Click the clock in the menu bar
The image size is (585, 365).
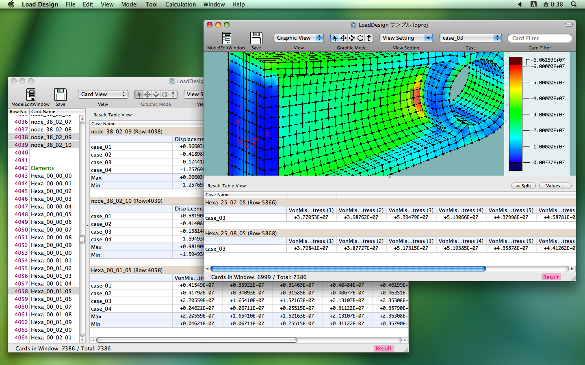(x=553, y=4)
